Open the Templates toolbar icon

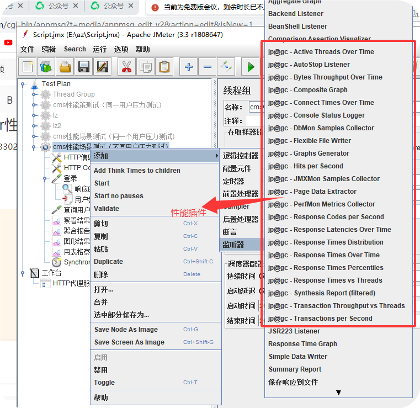(x=46, y=67)
